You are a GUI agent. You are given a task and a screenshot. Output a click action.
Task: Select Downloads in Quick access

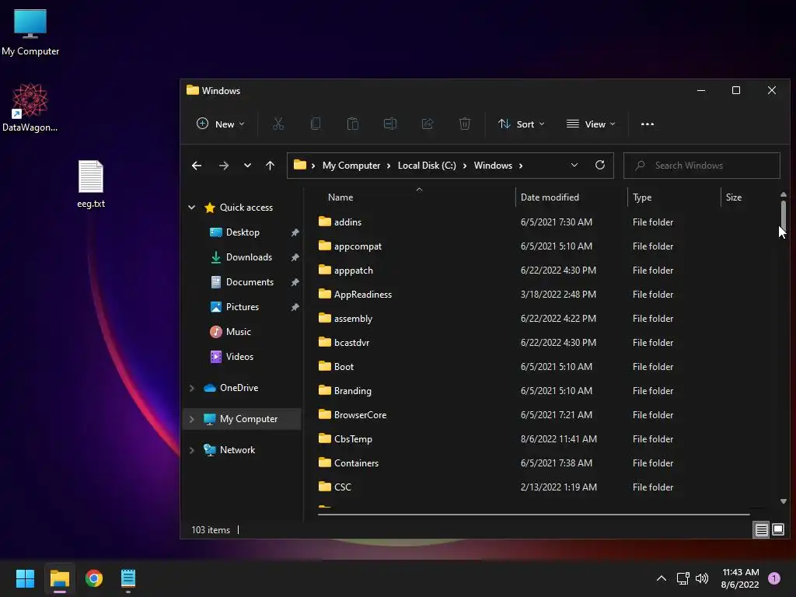tap(249, 257)
